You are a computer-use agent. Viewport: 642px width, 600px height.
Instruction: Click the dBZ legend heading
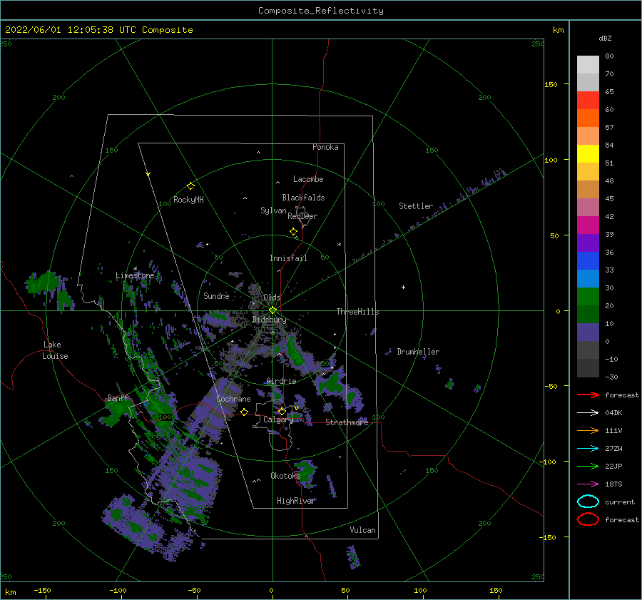(x=605, y=38)
